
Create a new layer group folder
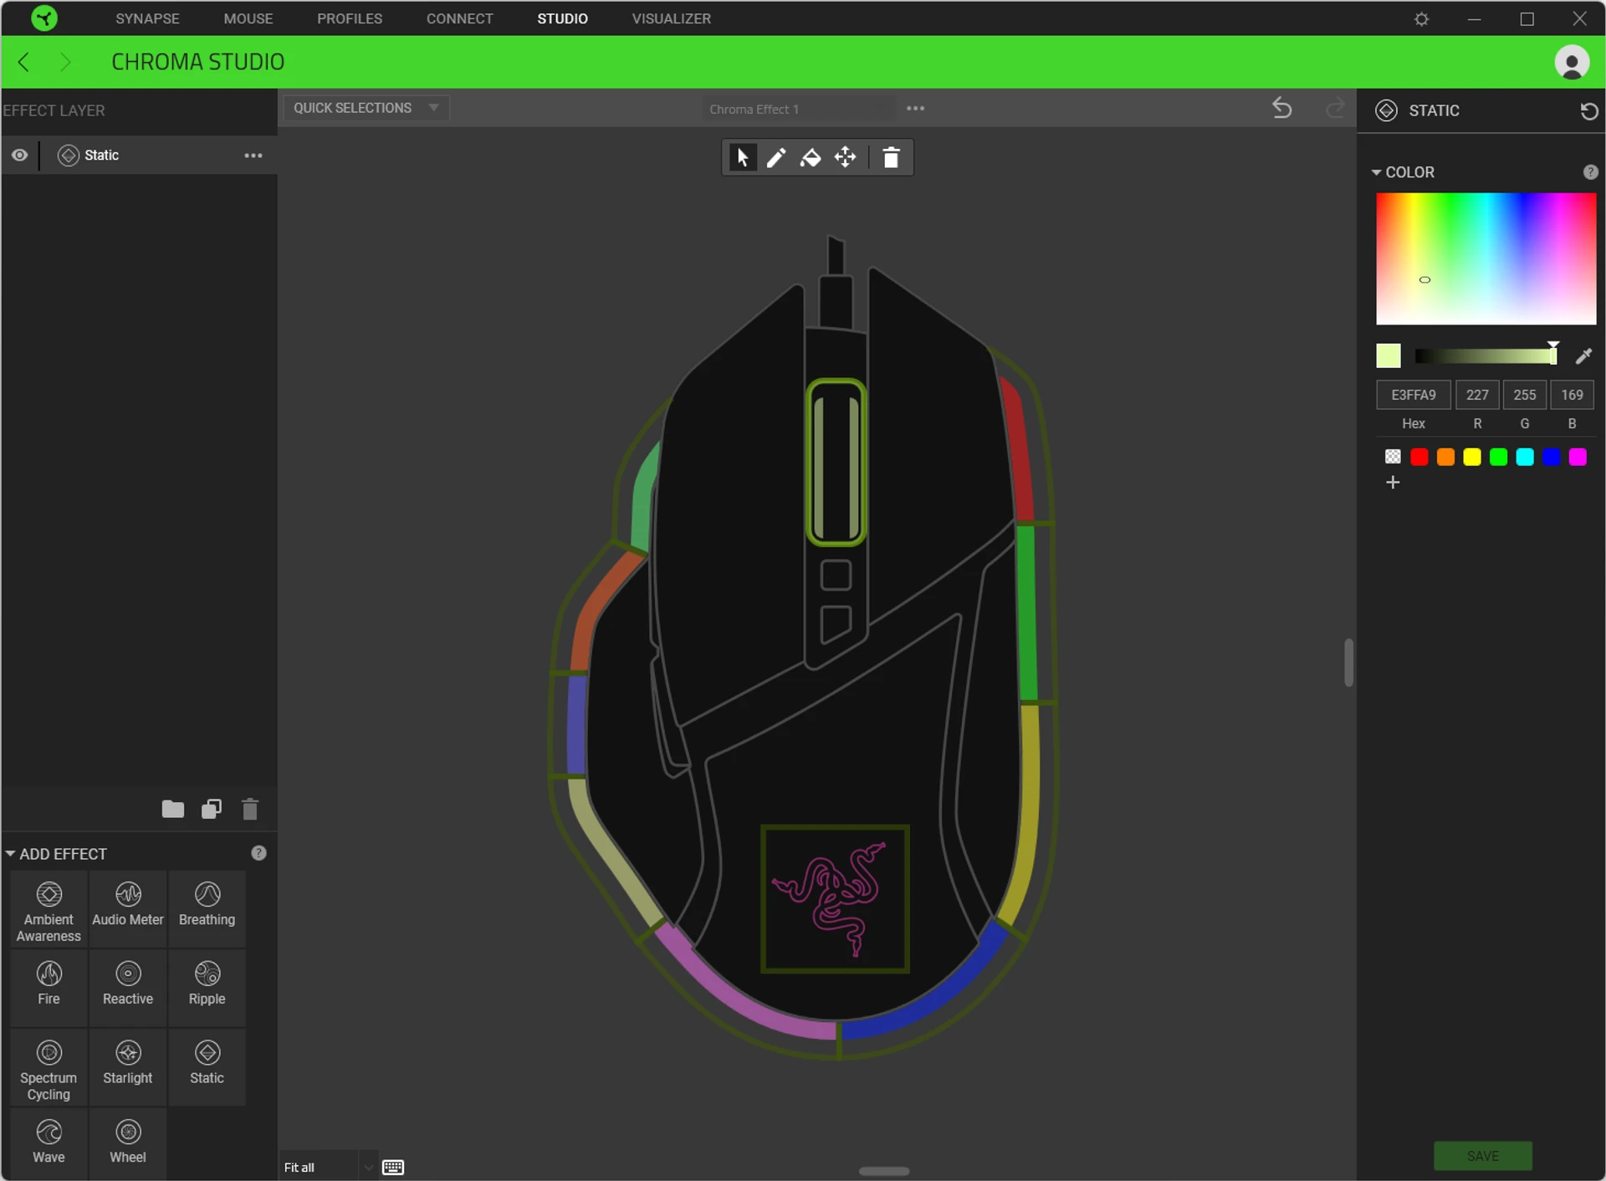tap(172, 809)
